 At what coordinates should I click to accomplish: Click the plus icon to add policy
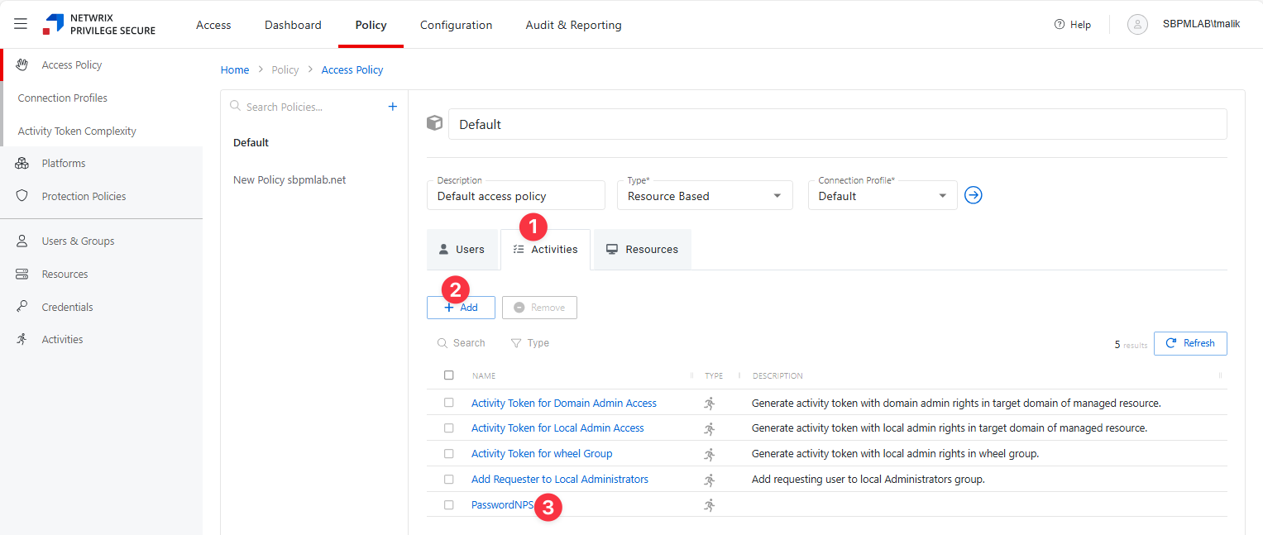tap(393, 107)
